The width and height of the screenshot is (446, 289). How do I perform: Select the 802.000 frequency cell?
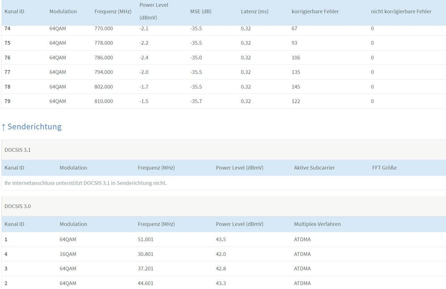104,87
